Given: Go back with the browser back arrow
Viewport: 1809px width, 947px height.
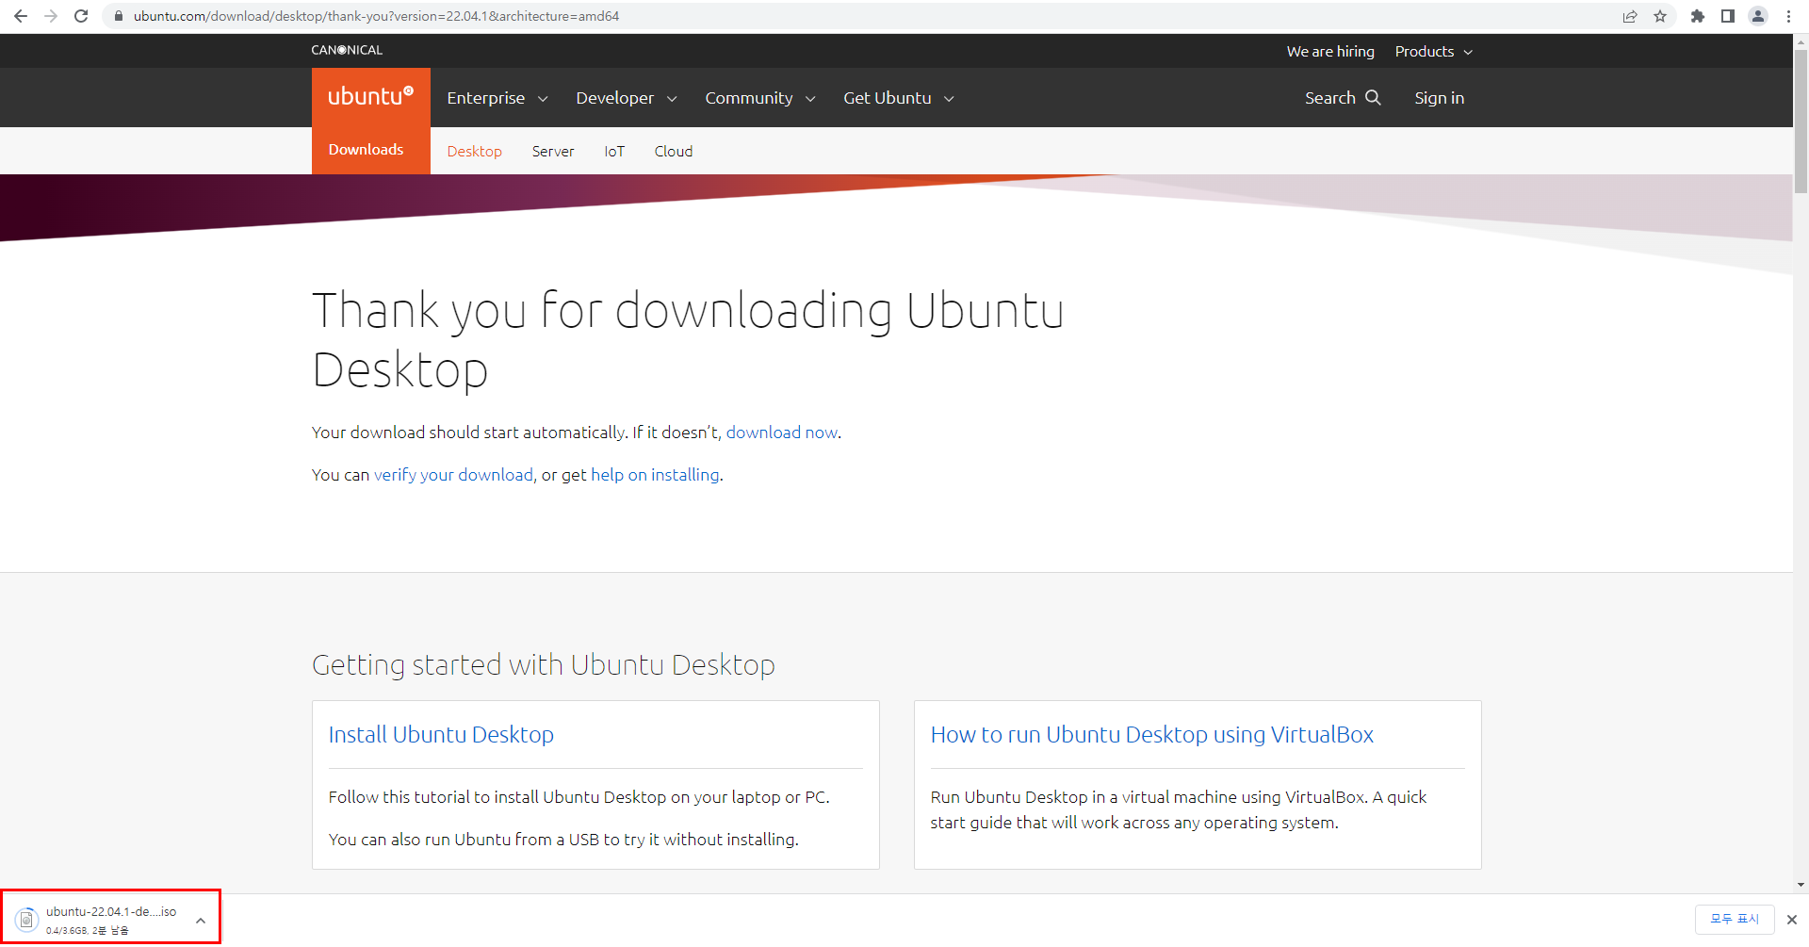Looking at the screenshot, I should coord(21,16).
